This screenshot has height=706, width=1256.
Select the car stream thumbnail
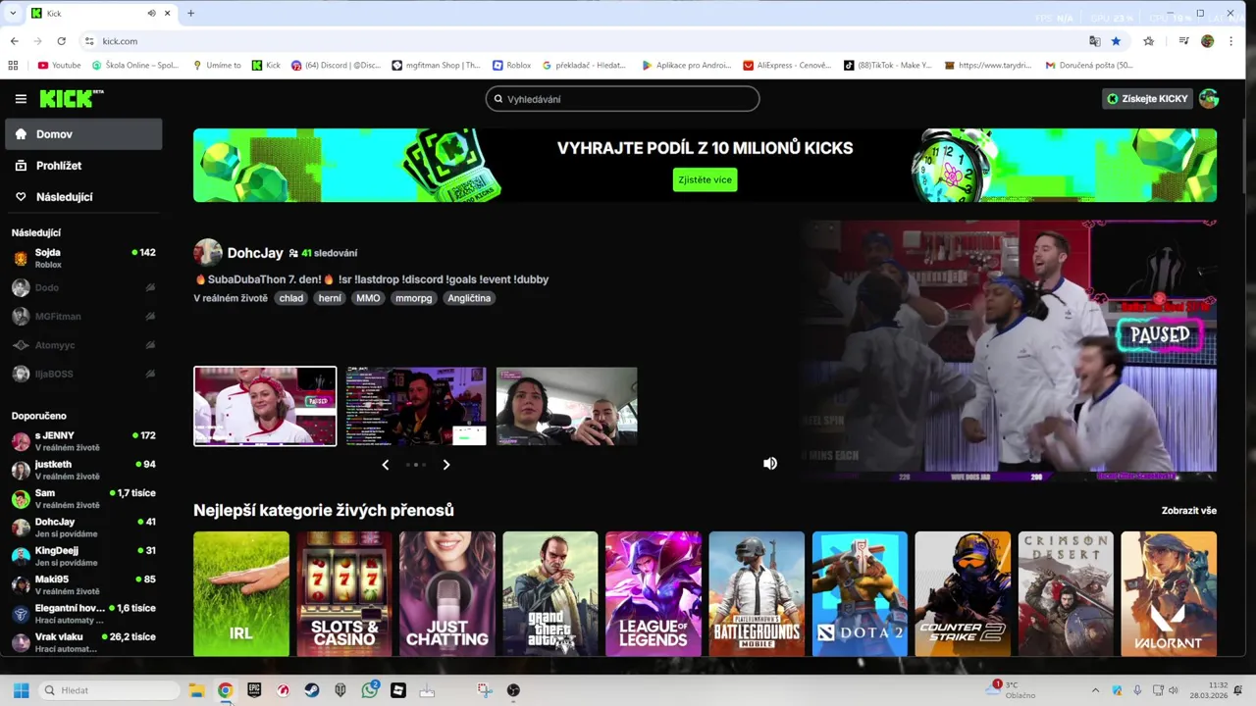[567, 406]
